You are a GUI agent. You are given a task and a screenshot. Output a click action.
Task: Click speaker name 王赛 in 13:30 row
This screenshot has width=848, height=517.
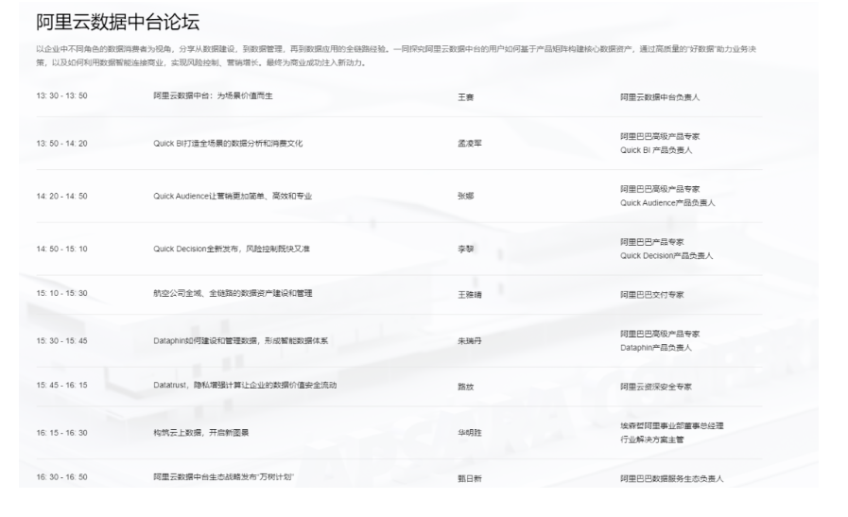pyautogui.click(x=466, y=97)
